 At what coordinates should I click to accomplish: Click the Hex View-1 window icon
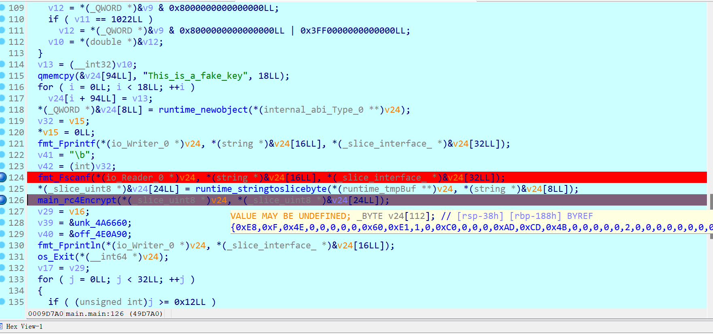[x=1, y=326]
